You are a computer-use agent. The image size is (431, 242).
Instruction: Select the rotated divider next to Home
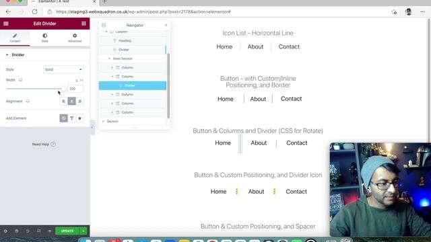click(x=240, y=143)
